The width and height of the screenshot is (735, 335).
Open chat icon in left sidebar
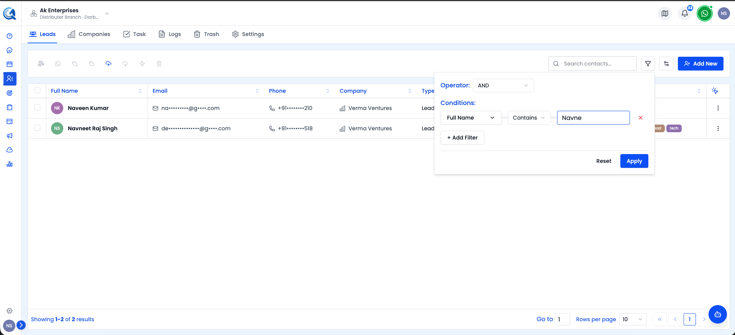pyautogui.click(x=10, y=50)
